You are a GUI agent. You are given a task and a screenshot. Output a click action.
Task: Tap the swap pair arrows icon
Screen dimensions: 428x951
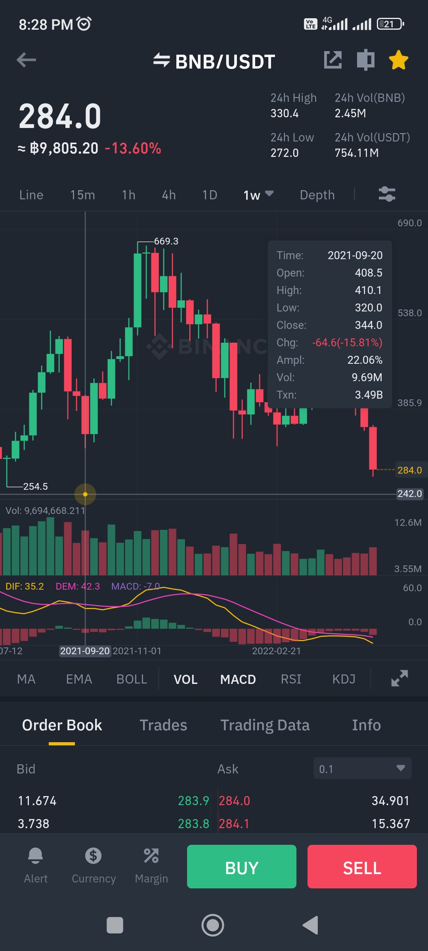tap(162, 60)
